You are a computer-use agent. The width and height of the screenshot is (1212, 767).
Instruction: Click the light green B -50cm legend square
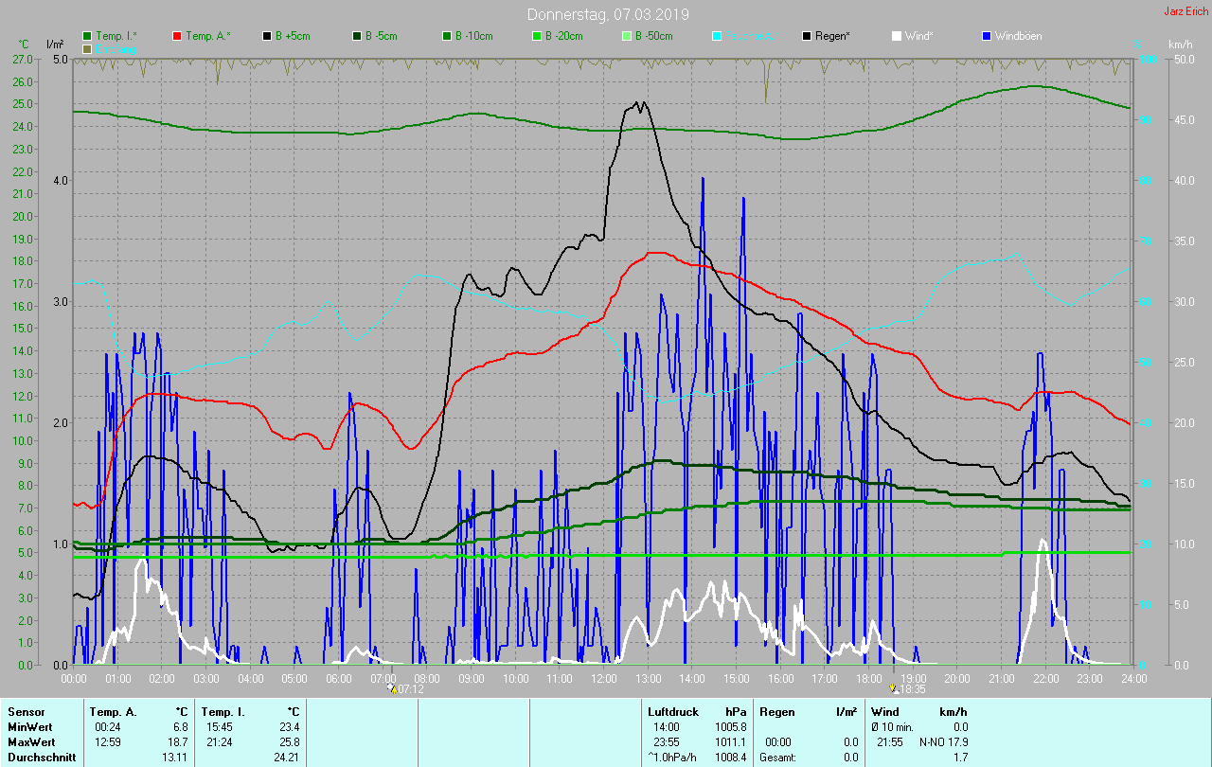[x=627, y=36]
